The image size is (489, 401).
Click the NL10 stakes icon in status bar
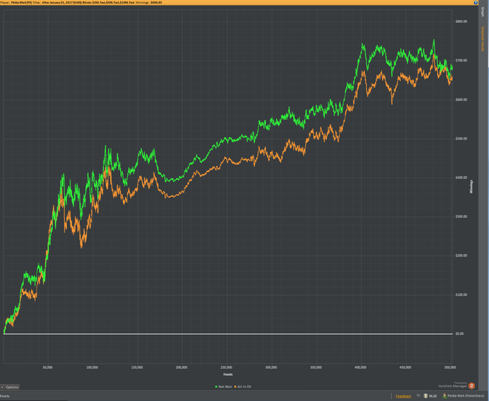[425, 395]
